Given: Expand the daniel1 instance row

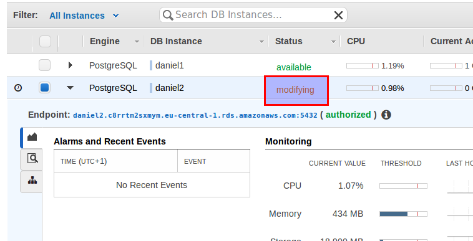Looking at the screenshot, I should (x=71, y=65).
